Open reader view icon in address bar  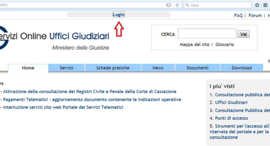click(168, 5)
